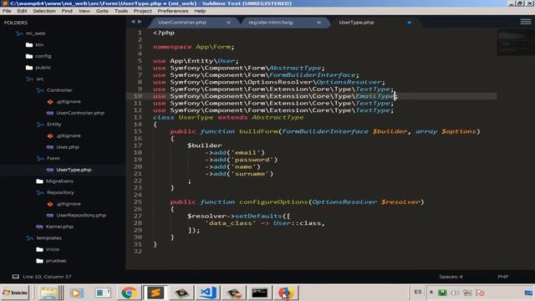Open User.php in sidebar
535x301 pixels.
point(67,147)
